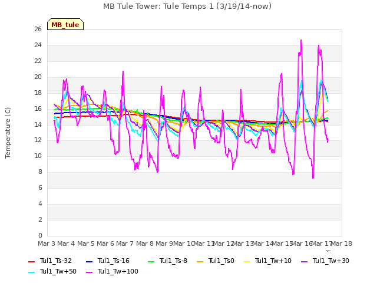Image resolution: width=377 pixels, height=283 pixels.
Task: Click the cyan Tul1_Tw+50 legend swatch
Action: tap(31, 272)
